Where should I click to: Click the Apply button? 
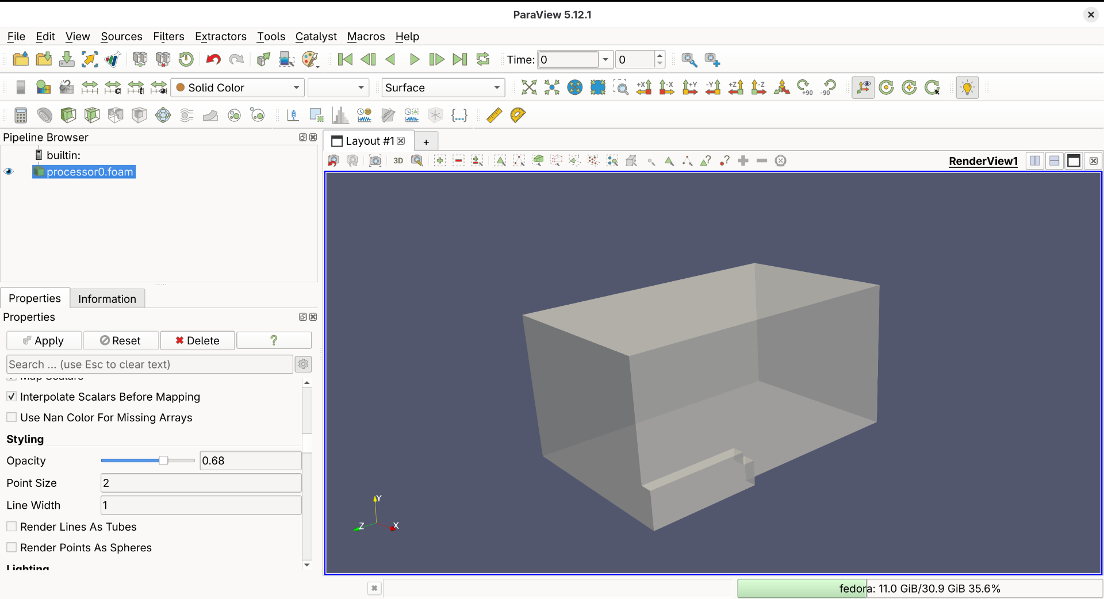pyautogui.click(x=44, y=340)
